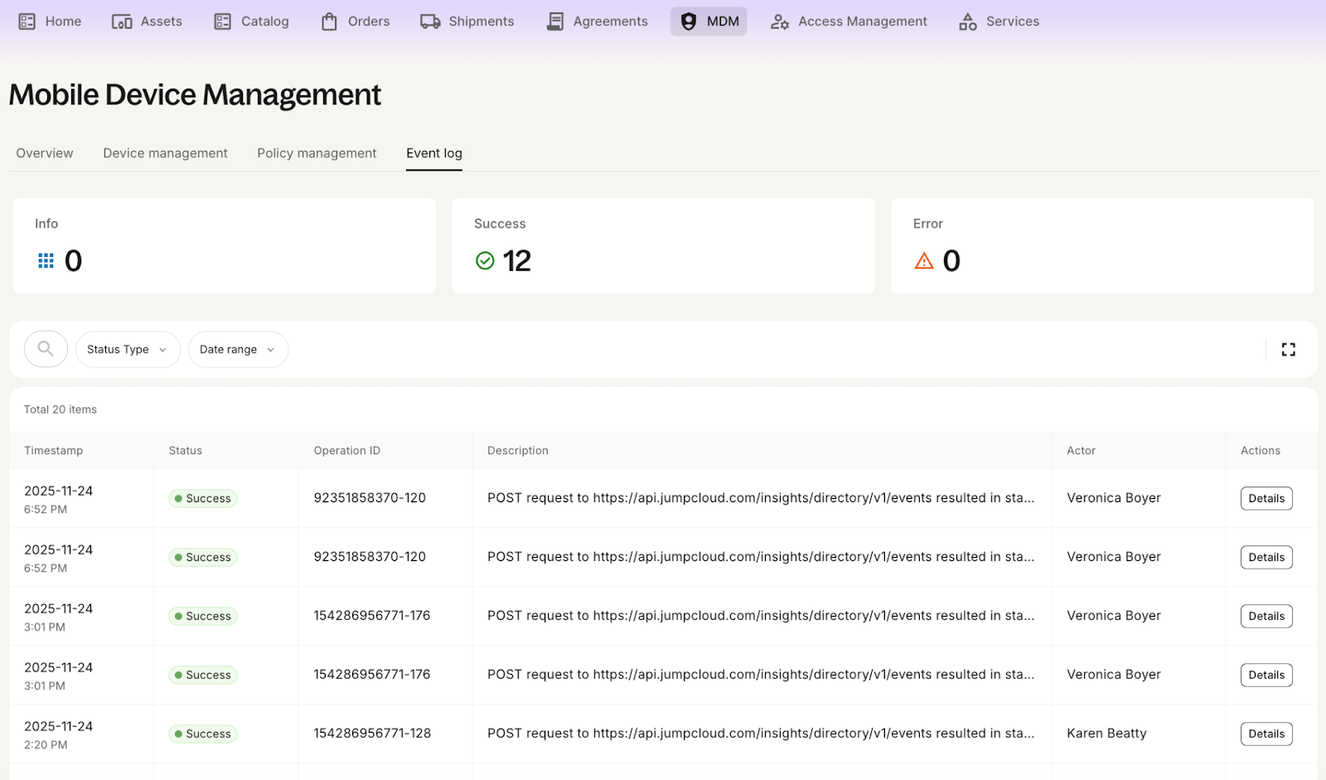The width and height of the screenshot is (1326, 780).
Task: Open the Date range filter dropdown
Action: (238, 350)
